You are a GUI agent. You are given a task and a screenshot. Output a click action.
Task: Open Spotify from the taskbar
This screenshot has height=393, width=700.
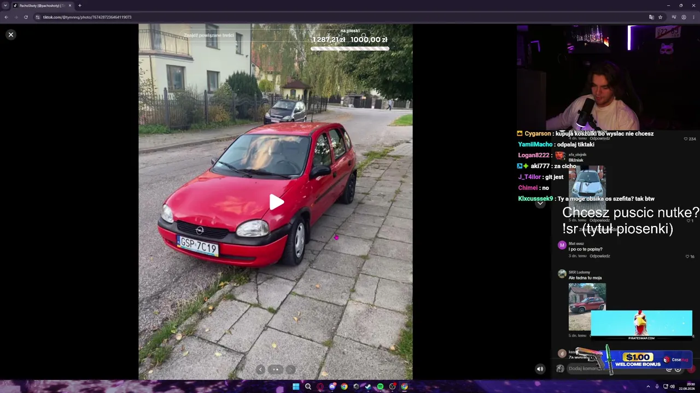[380, 386]
